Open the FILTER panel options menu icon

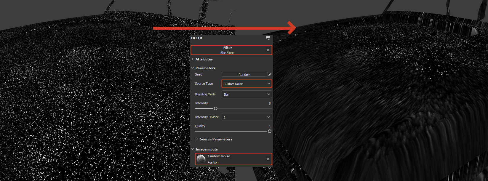(268, 38)
